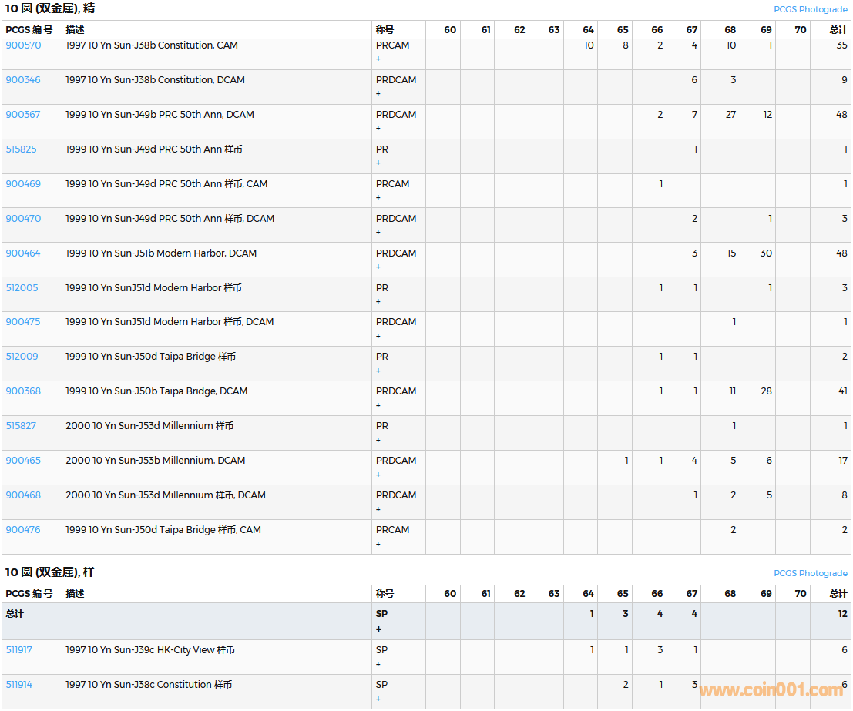Open PCGS number 900367 link
Image resolution: width=853 pixels, height=711 pixels.
coord(23,115)
